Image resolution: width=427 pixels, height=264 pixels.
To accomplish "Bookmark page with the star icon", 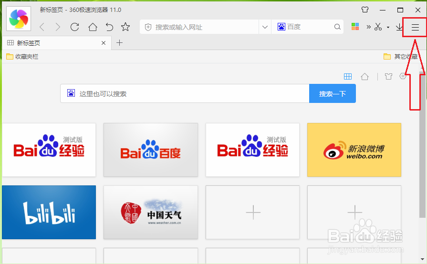I will point(125,27).
